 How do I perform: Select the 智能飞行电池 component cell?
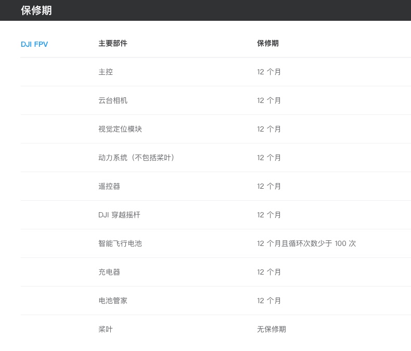point(120,243)
